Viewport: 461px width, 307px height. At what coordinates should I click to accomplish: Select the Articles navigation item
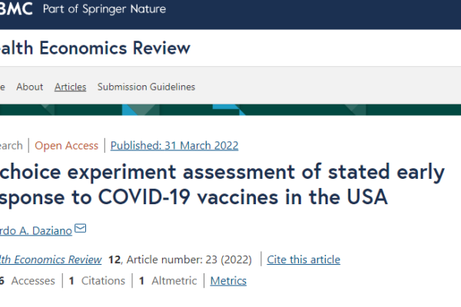coord(70,87)
